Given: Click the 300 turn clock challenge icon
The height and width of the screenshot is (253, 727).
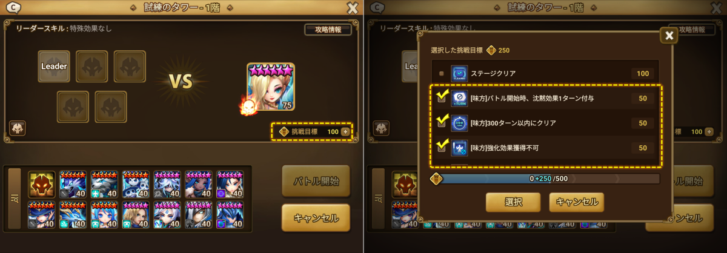Looking at the screenshot, I should [x=460, y=123].
